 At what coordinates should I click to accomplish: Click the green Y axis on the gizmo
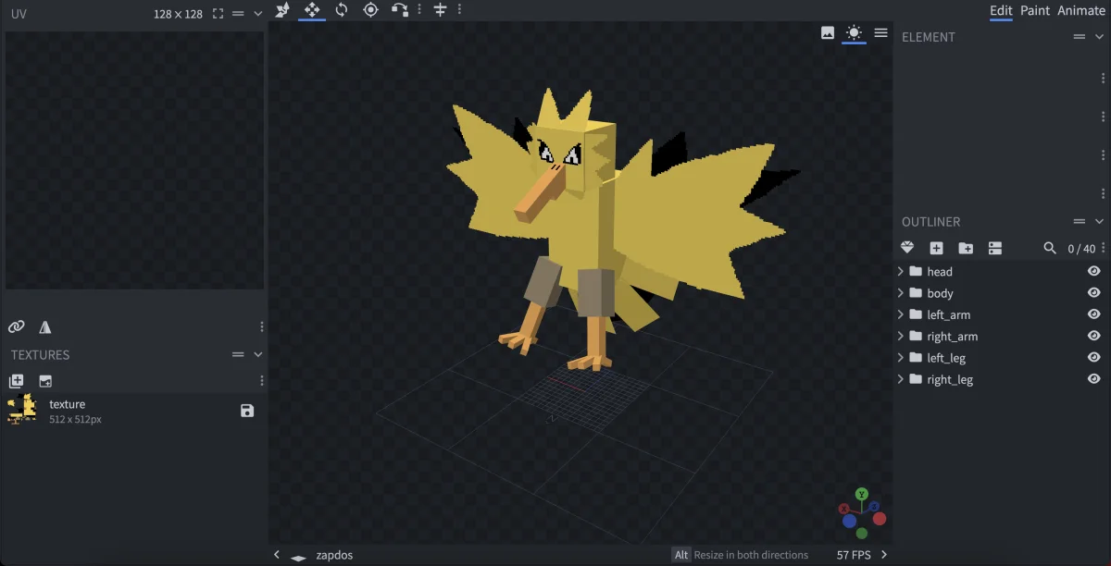click(862, 494)
